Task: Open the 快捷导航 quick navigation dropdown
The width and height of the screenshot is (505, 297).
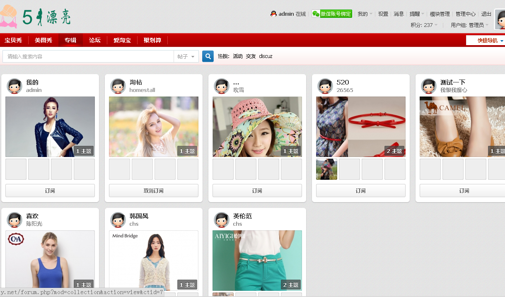Action: (487, 40)
